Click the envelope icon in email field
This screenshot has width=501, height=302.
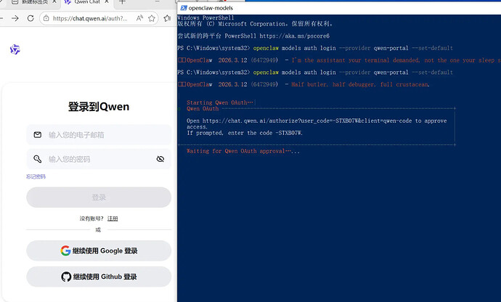click(x=37, y=135)
